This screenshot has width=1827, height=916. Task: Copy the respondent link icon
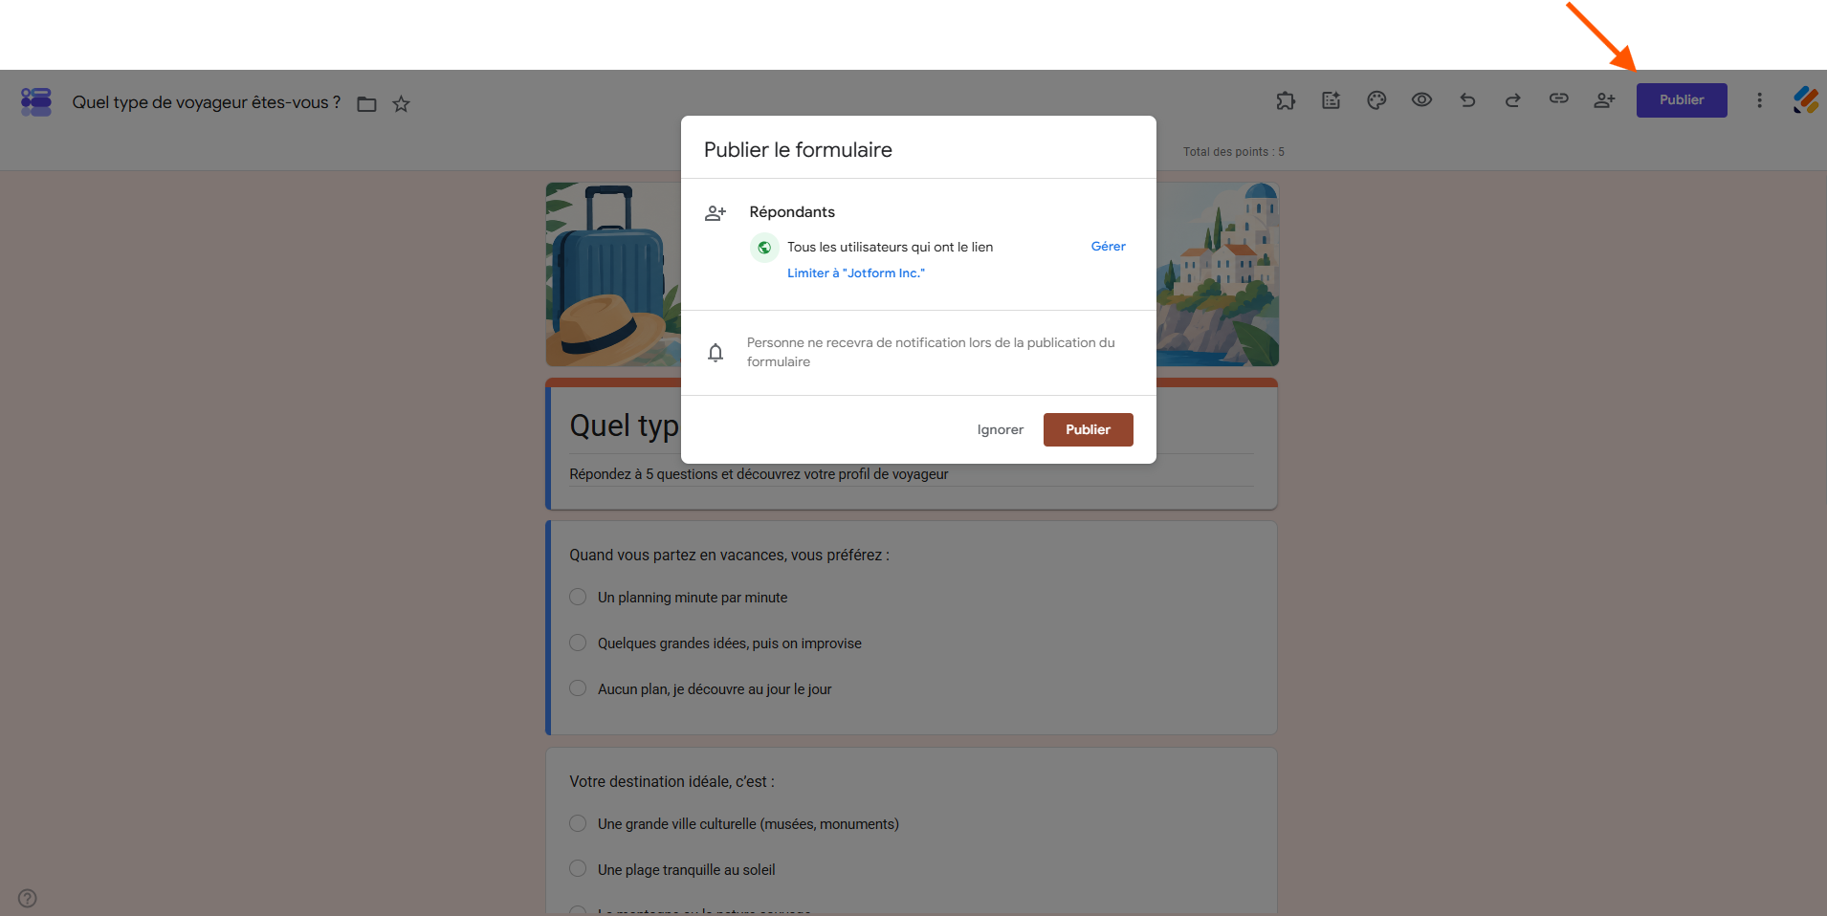pyautogui.click(x=1559, y=98)
